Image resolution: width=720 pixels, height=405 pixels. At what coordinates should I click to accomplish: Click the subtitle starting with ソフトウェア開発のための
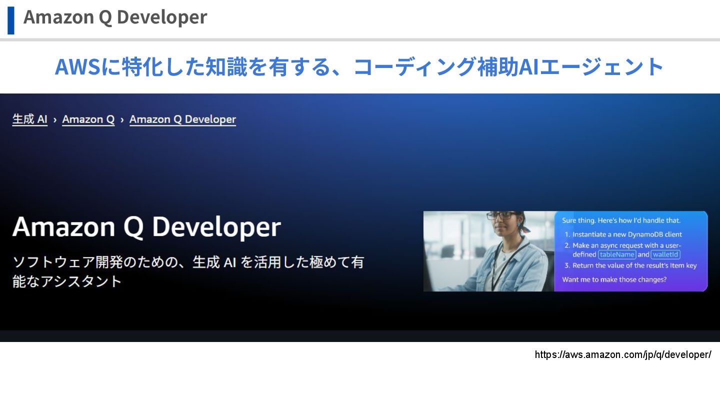coord(188,271)
